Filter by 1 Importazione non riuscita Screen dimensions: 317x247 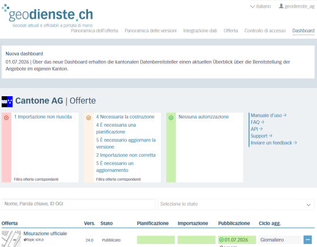click(43, 117)
